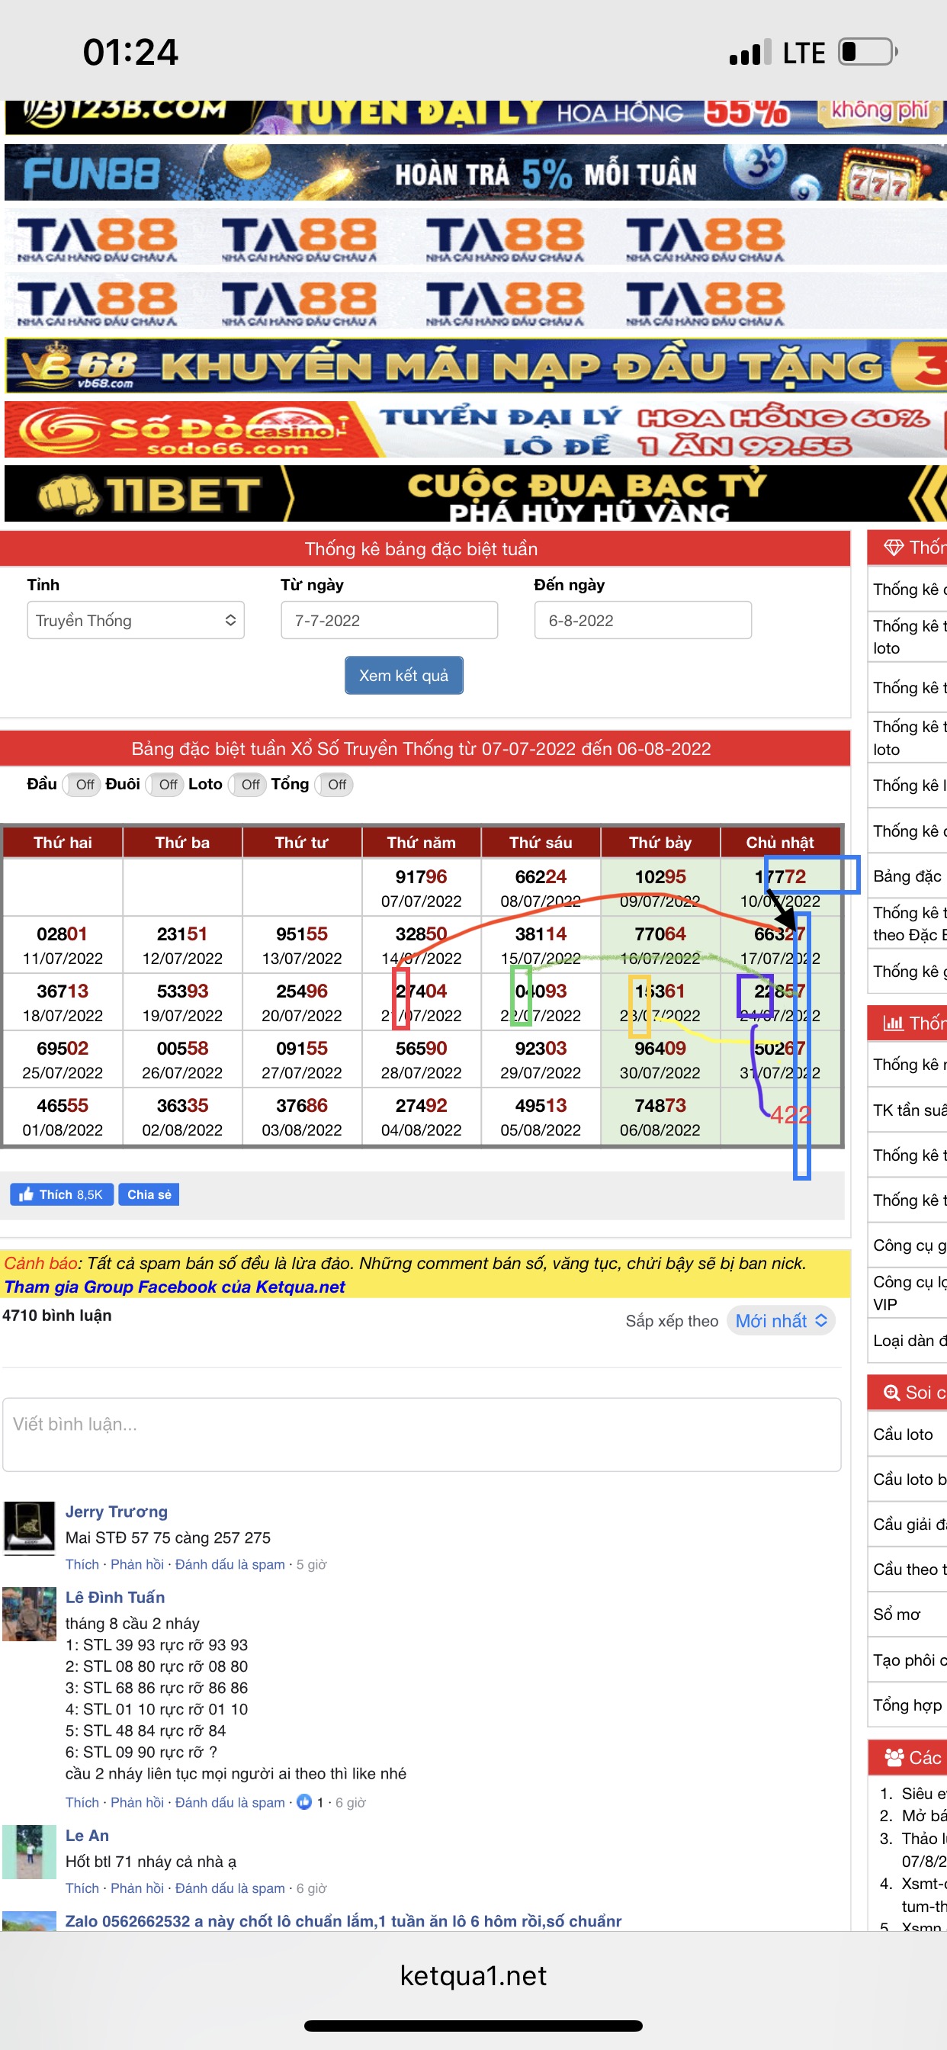Like Jerry Trương's comment
Image resolution: width=947 pixels, height=2050 pixels.
[82, 1564]
